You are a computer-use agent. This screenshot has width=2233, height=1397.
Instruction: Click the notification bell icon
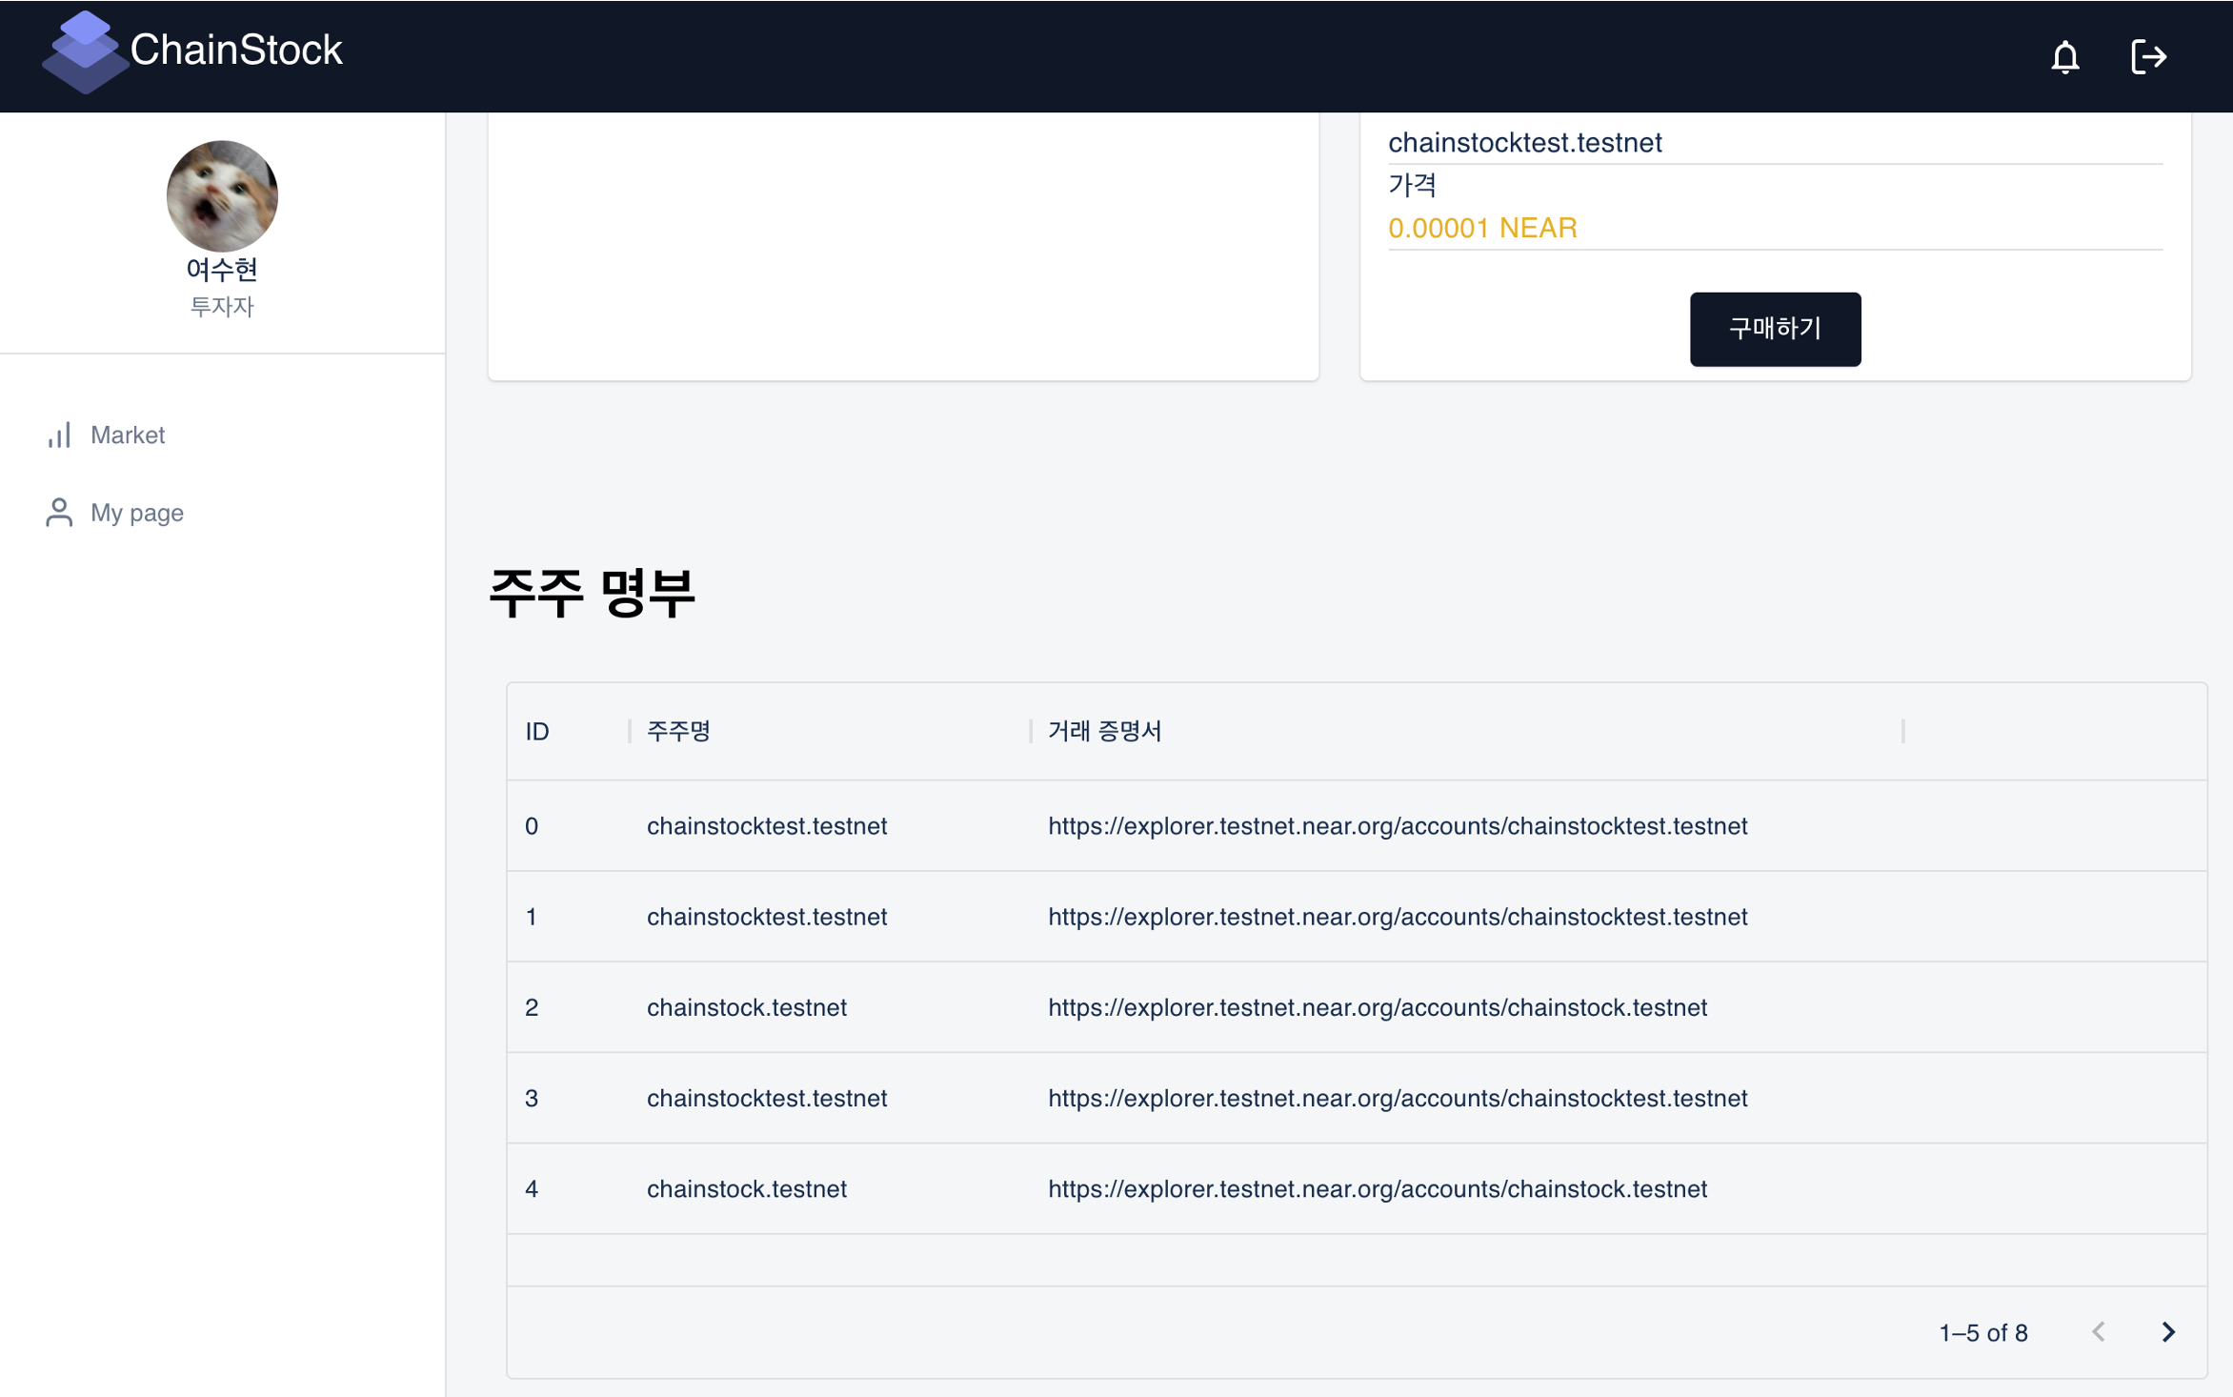[x=2064, y=57]
